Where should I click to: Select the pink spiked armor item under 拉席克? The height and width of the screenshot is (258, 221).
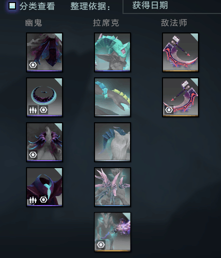point(112,187)
